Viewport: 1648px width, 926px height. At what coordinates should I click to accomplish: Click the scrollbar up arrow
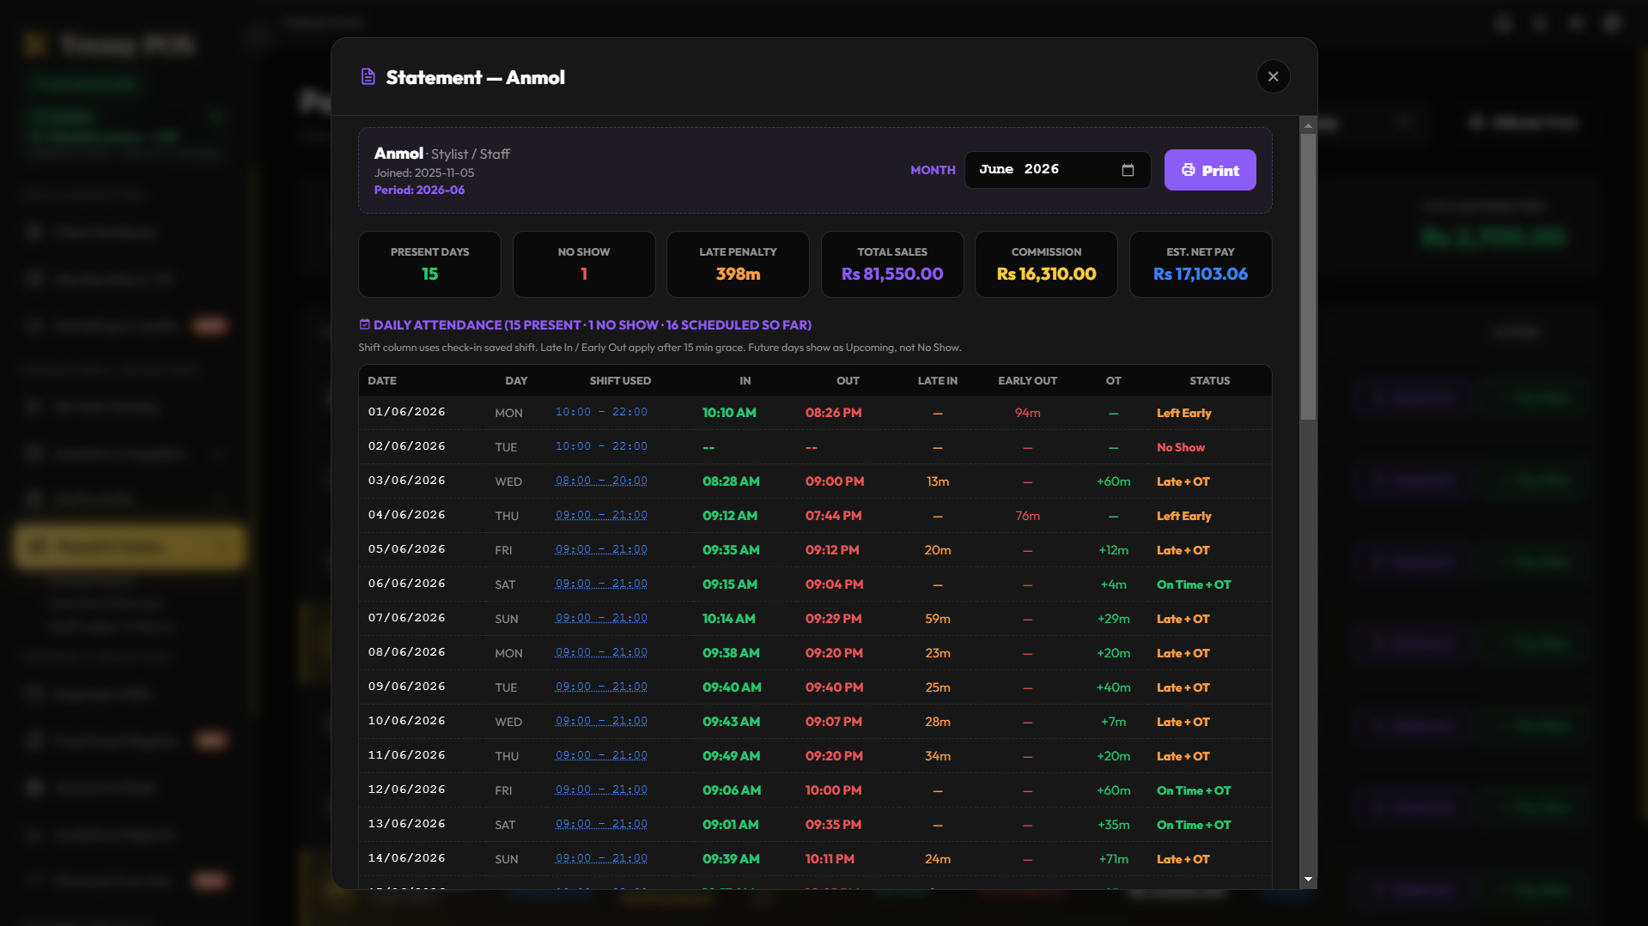tap(1308, 125)
